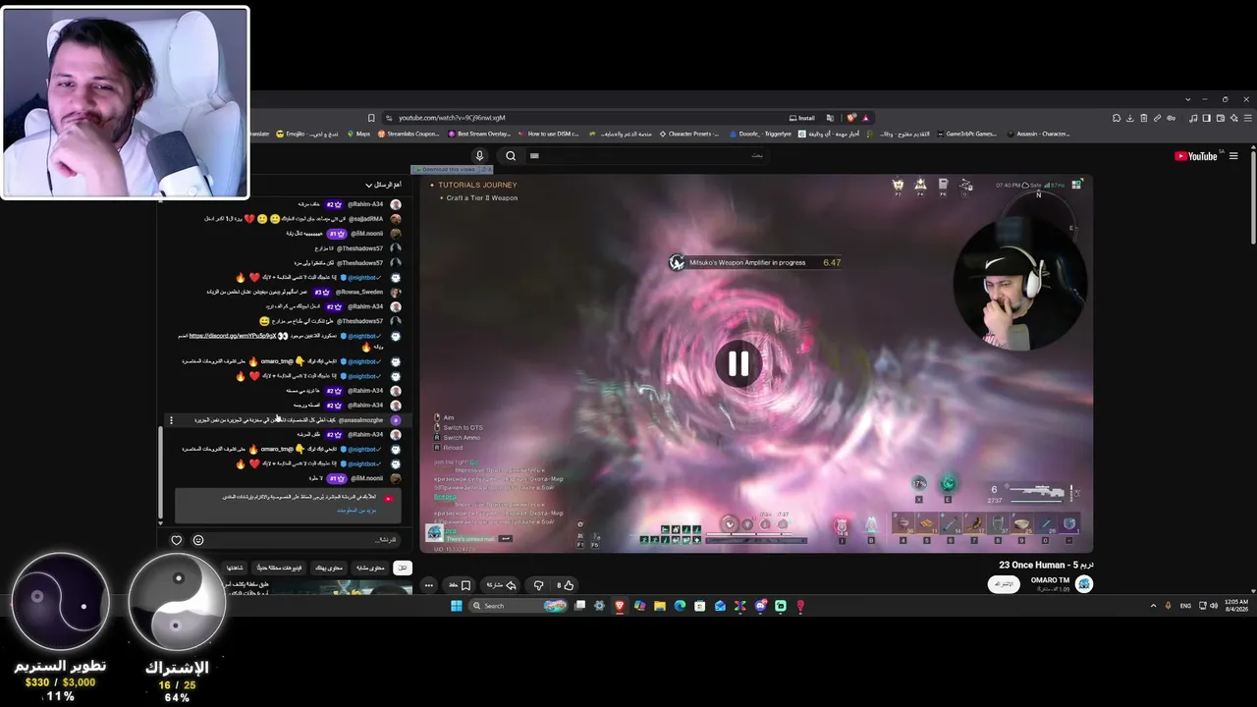Click the heart reaction icon under chat
Image resolution: width=1257 pixels, height=707 pixels.
pyautogui.click(x=177, y=540)
